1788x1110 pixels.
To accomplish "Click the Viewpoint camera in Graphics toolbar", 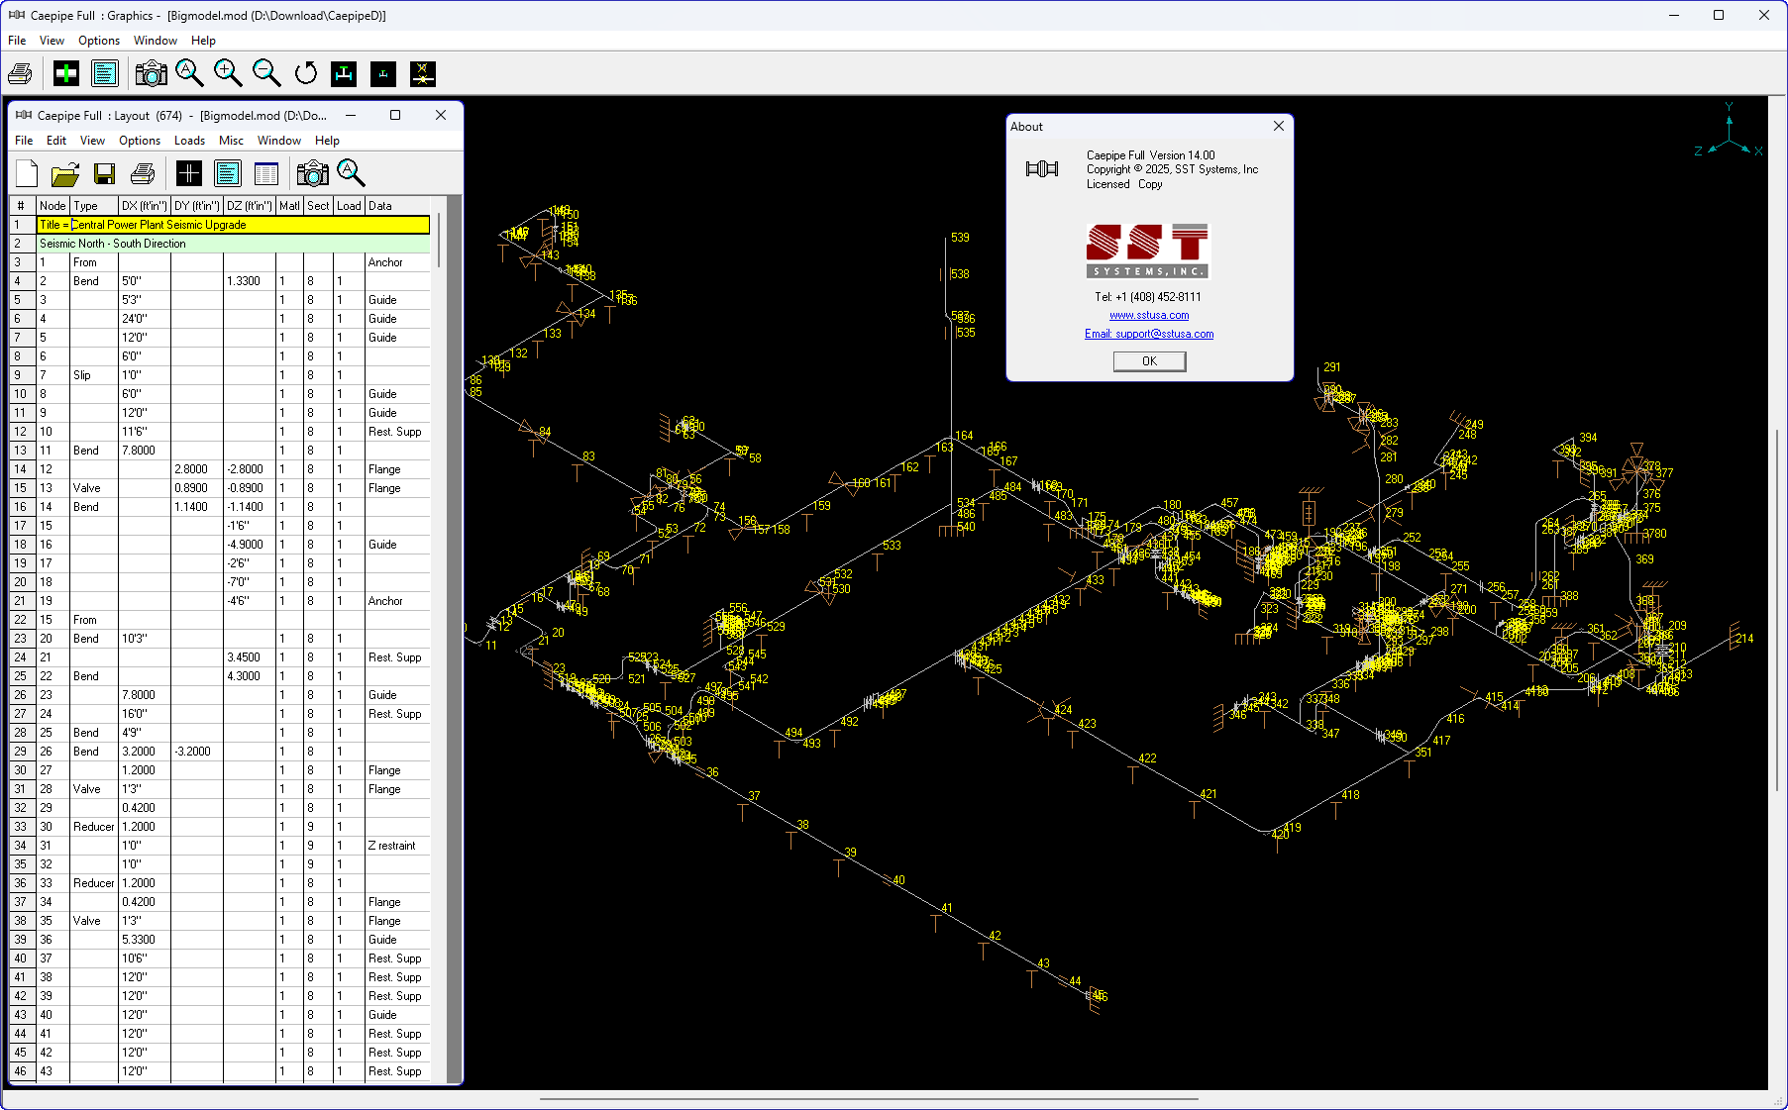I will click(x=151, y=74).
